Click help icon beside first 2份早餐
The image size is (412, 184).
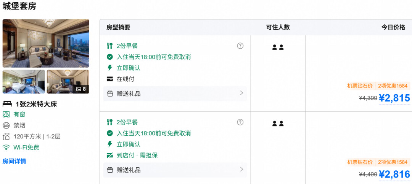[240, 46]
